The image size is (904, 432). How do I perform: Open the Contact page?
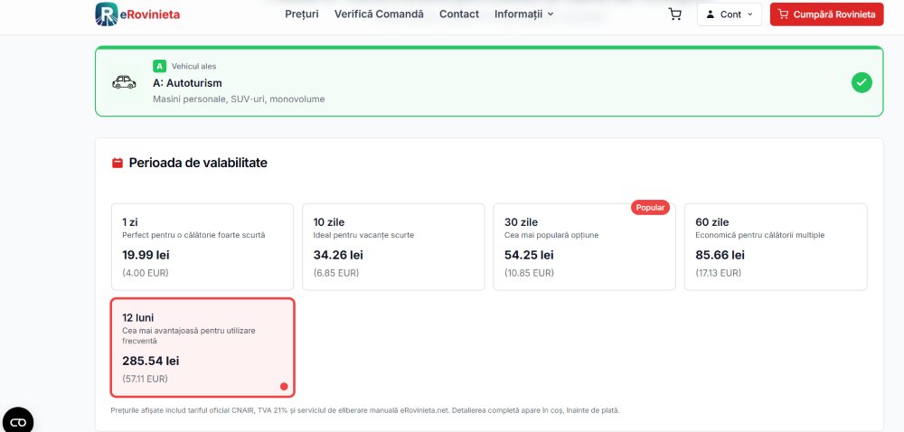tap(459, 14)
